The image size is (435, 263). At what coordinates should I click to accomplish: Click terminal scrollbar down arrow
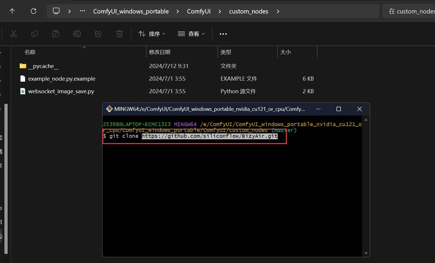[366, 253]
